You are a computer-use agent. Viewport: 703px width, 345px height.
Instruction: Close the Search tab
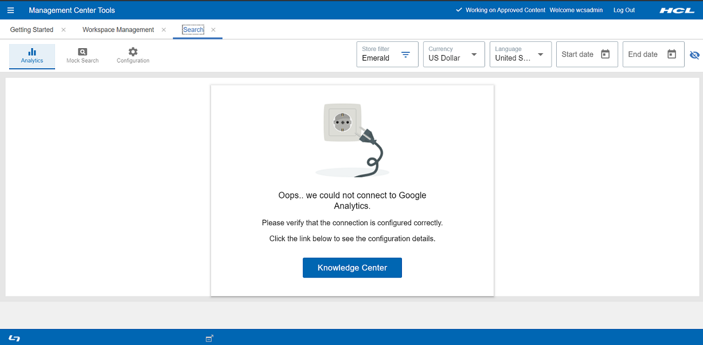point(213,30)
